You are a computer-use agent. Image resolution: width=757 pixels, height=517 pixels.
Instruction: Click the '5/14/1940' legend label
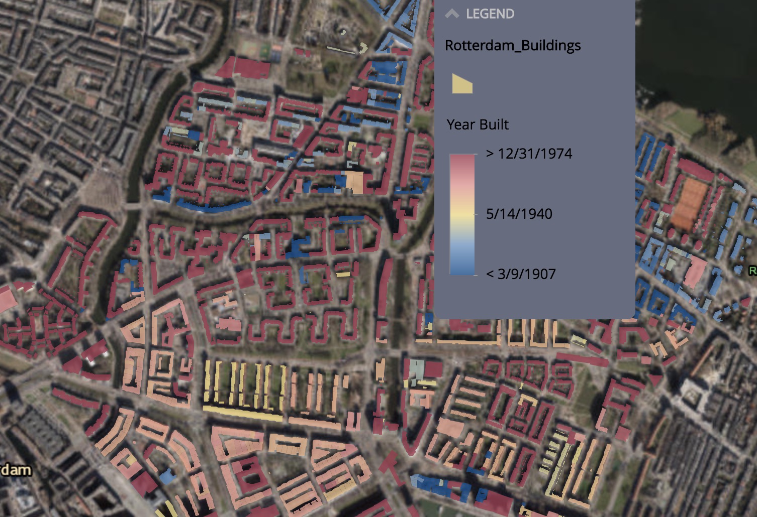coord(519,214)
